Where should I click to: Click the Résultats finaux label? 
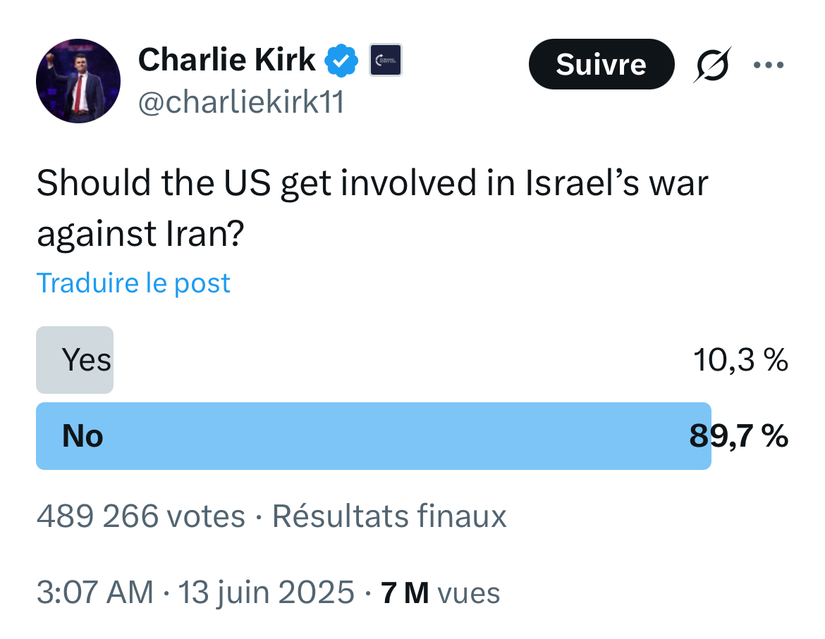click(x=389, y=516)
